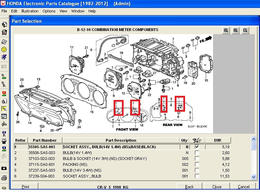Select part number 35506-SA5-003
This screenshot has width=260, height=192.
(x=42, y=153)
